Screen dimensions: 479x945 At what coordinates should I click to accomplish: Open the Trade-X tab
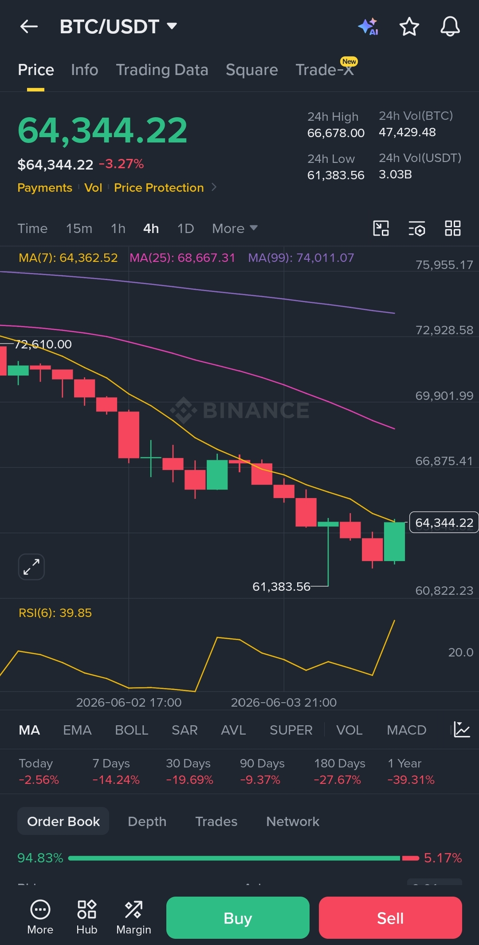(x=325, y=70)
